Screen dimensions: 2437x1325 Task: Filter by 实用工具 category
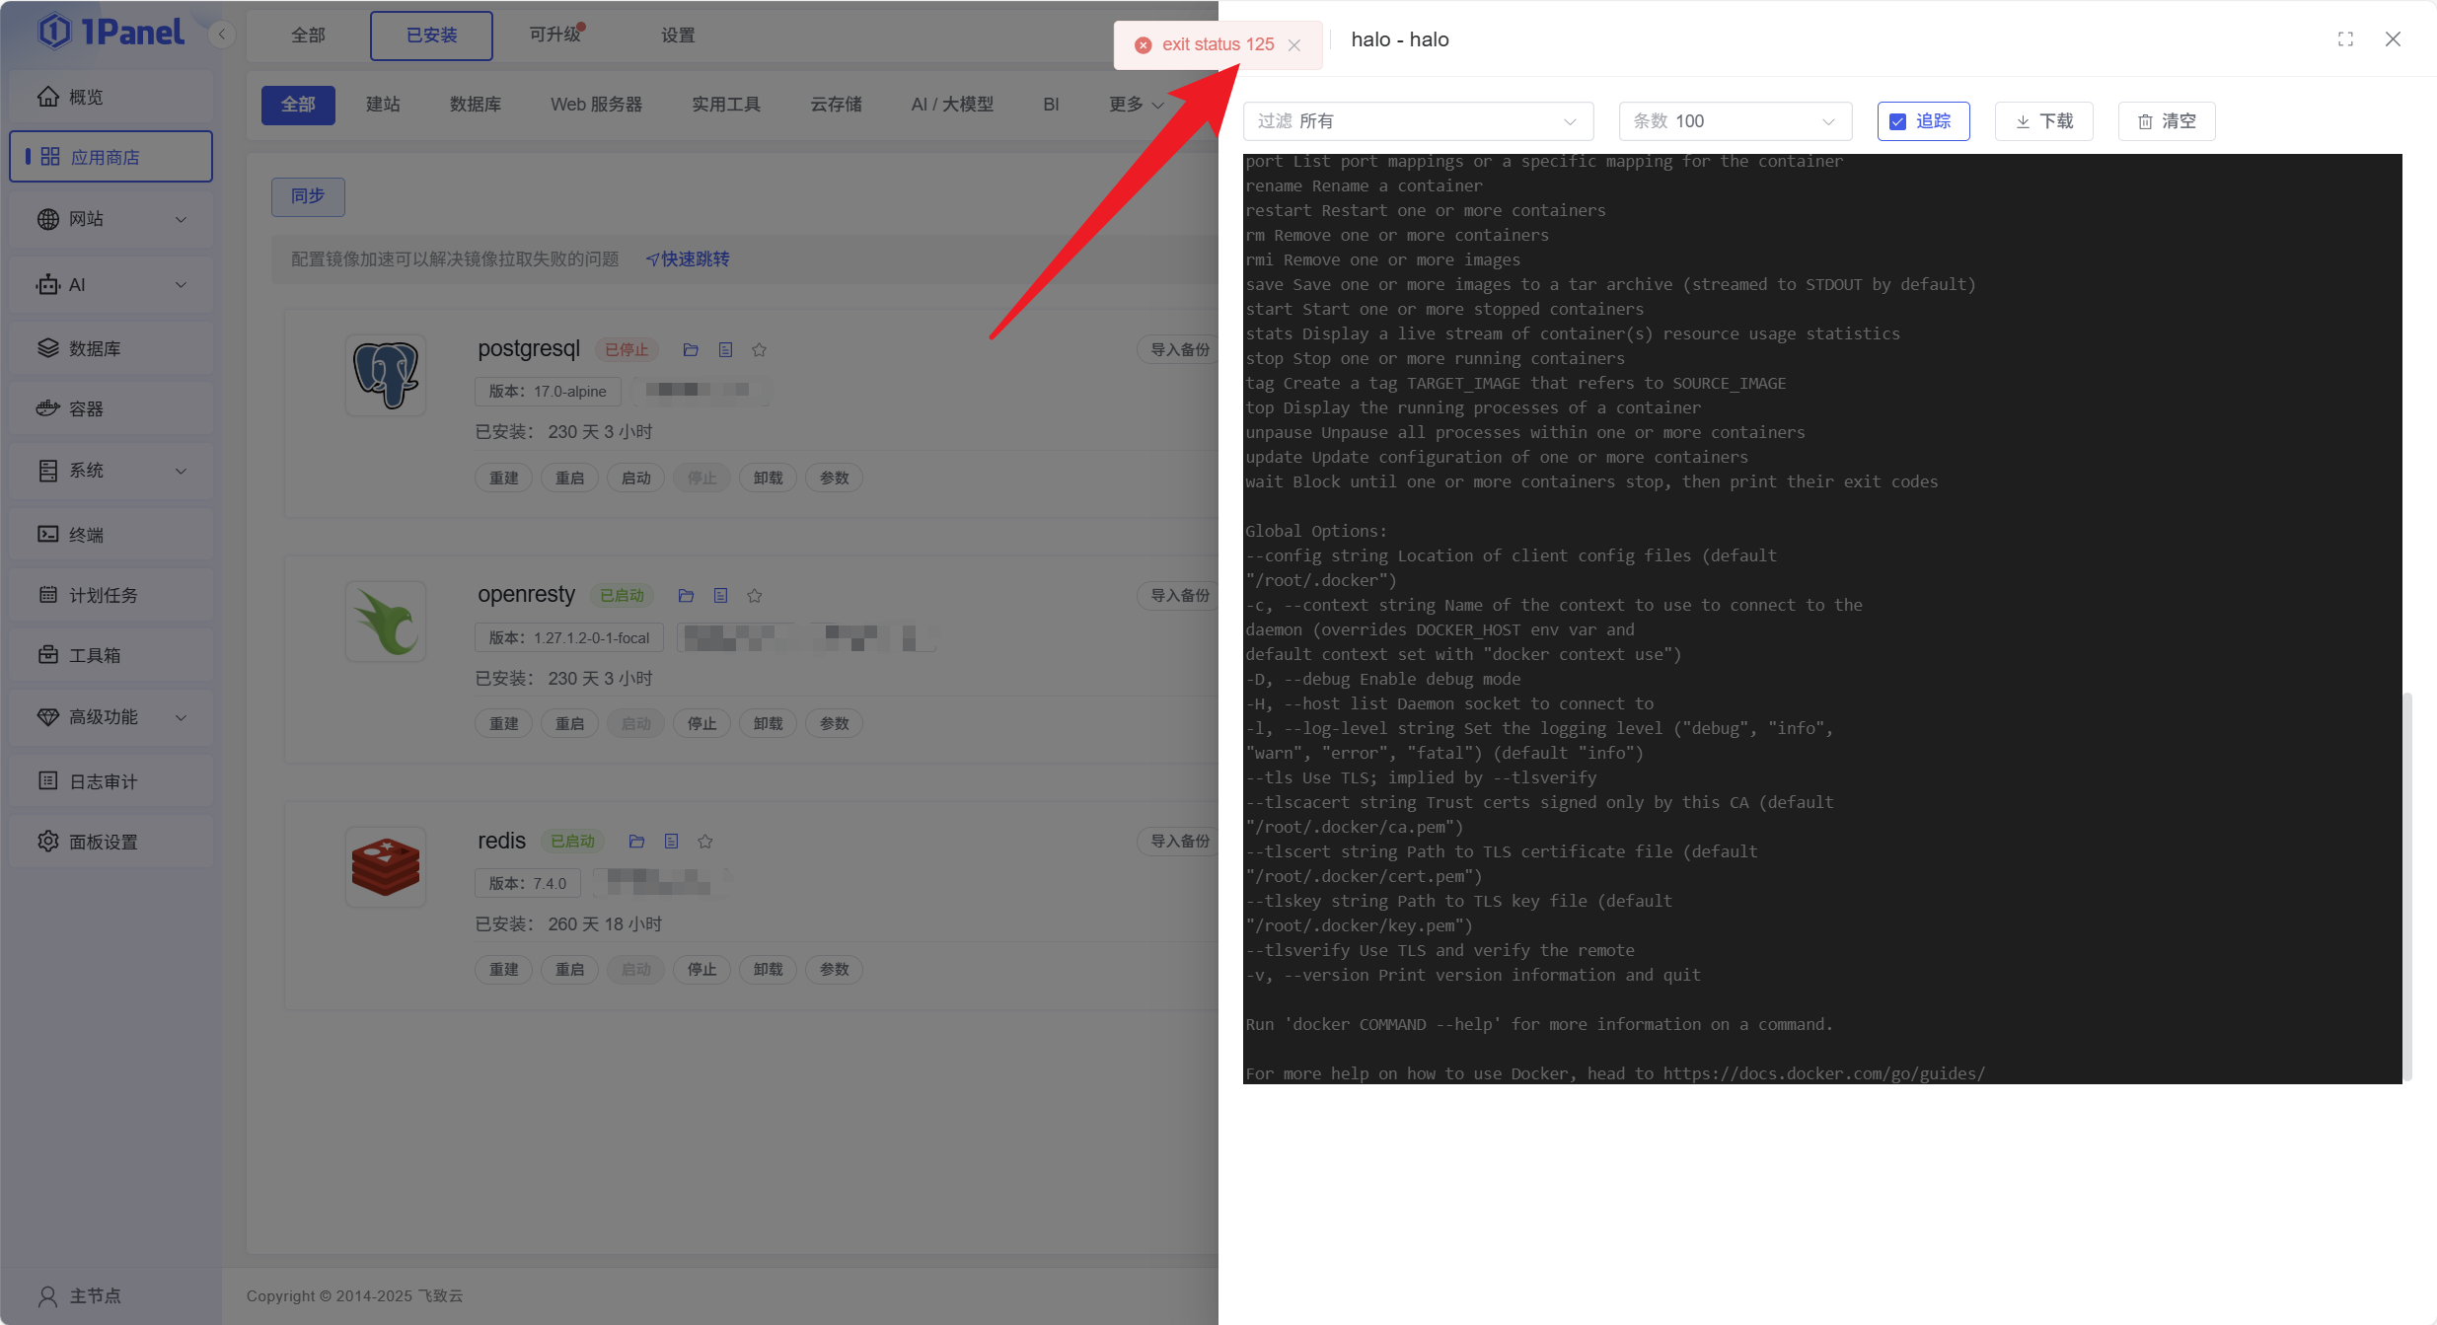pos(726,105)
